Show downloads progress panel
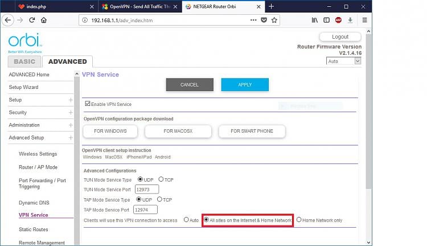The image size is (427, 246). click(x=350, y=20)
